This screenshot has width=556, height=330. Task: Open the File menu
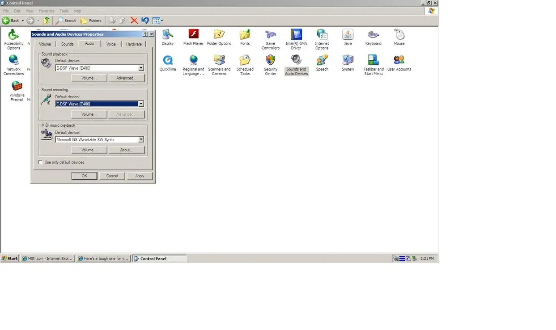(x=6, y=11)
